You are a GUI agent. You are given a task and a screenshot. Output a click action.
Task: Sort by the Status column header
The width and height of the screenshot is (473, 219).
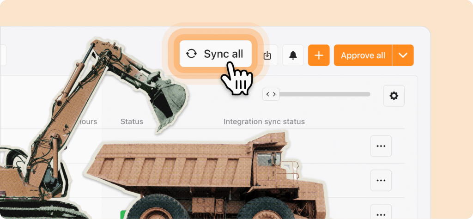pyautogui.click(x=132, y=122)
